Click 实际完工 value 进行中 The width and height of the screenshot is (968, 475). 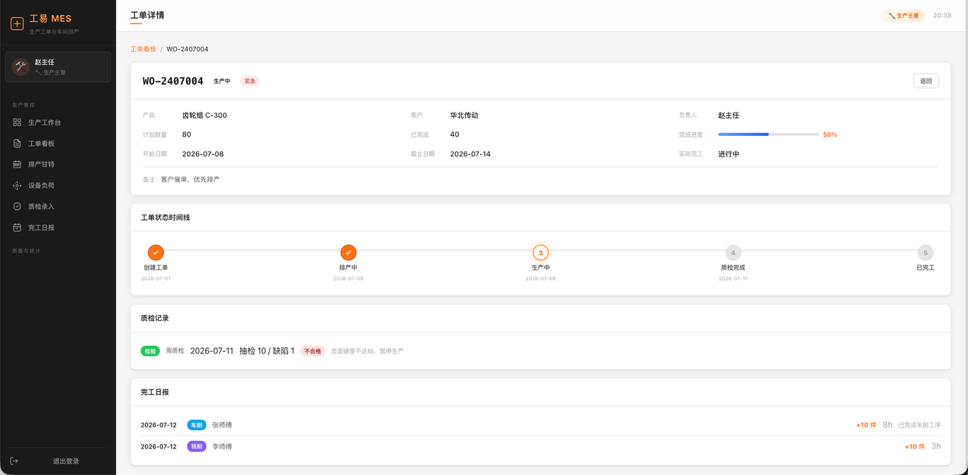click(728, 154)
